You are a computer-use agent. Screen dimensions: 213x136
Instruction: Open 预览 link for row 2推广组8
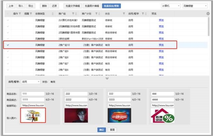pyautogui.click(x=161, y=57)
